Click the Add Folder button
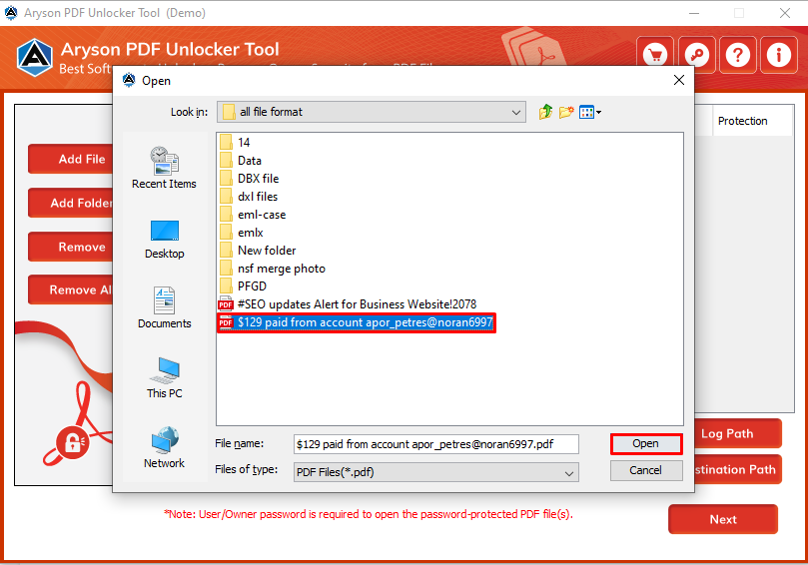 point(71,203)
